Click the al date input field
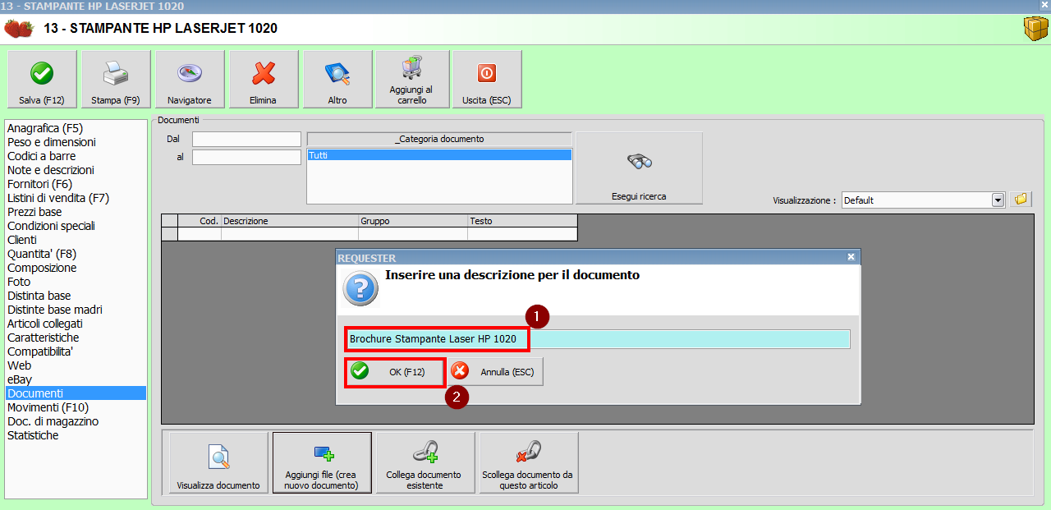This screenshot has width=1051, height=510. pyautogui.click(x=246, y=157)
